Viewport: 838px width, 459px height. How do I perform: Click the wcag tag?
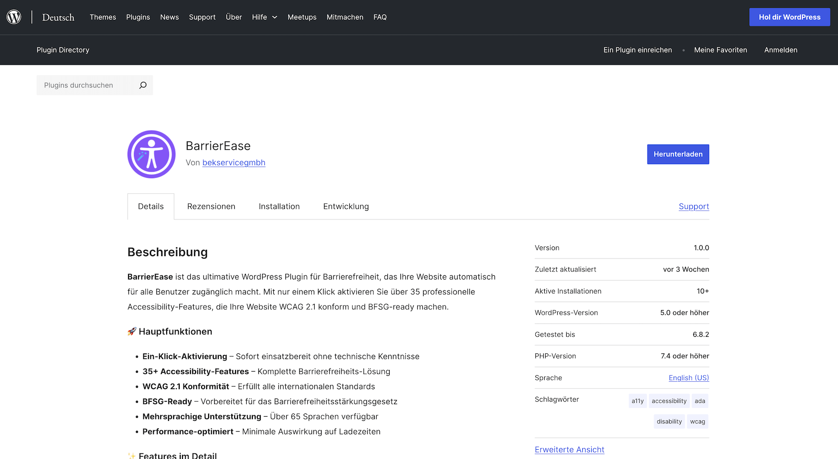pyautogui.click(x=697, y=421)
